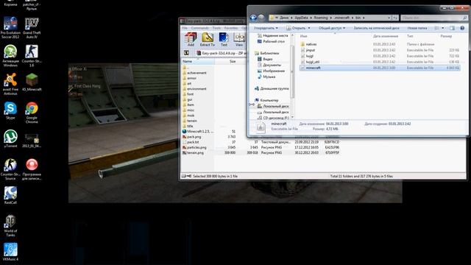The width and height of the screenshot is (471, 265).
Task: Open Explorer help question mark icon
Action: coord(462,28)
